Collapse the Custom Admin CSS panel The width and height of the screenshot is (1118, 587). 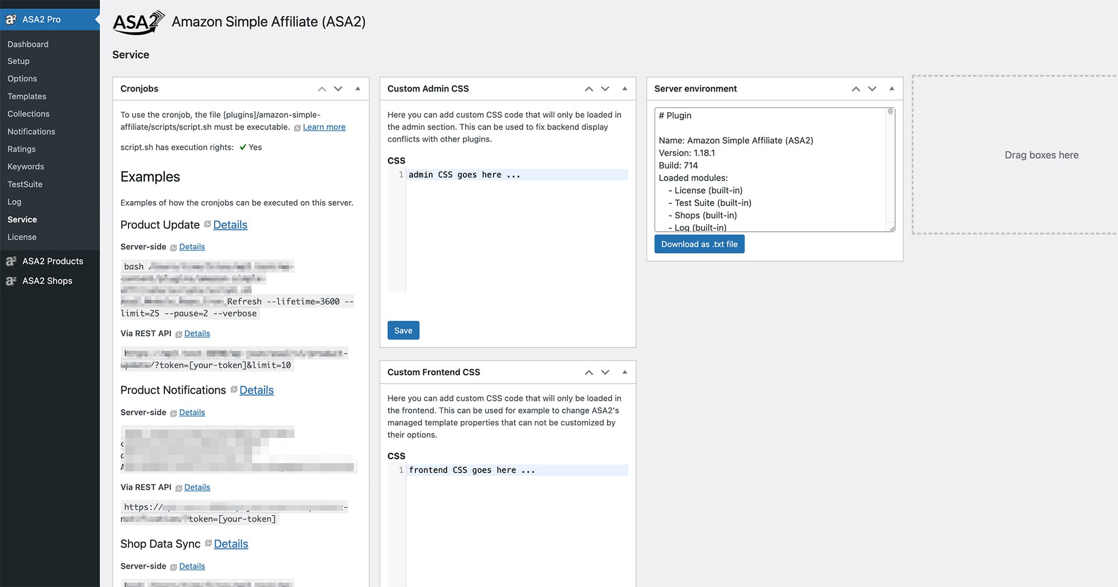[625, 89]
